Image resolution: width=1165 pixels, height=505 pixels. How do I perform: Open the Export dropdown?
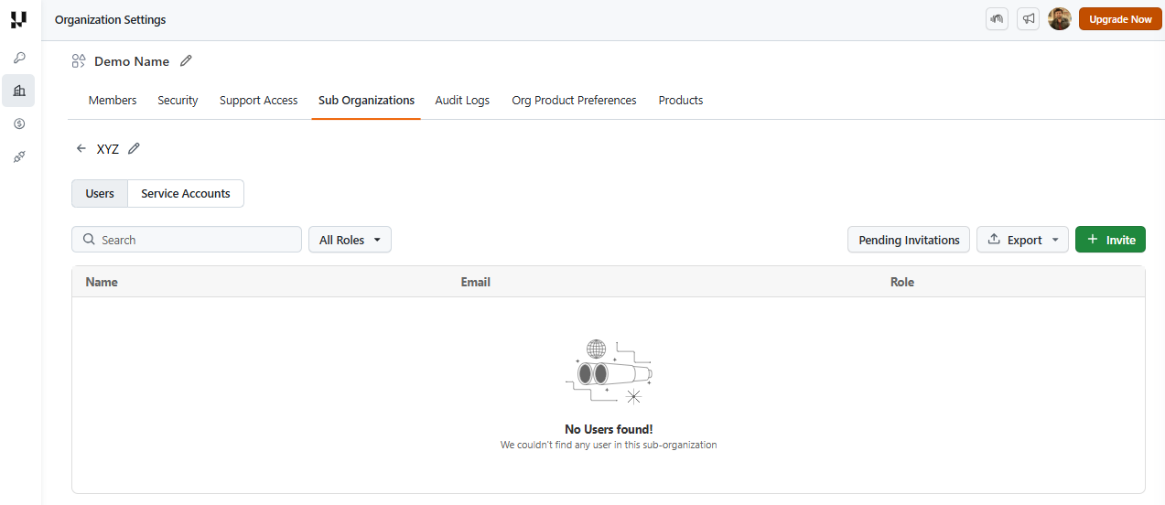click(x=1022, y=240)
